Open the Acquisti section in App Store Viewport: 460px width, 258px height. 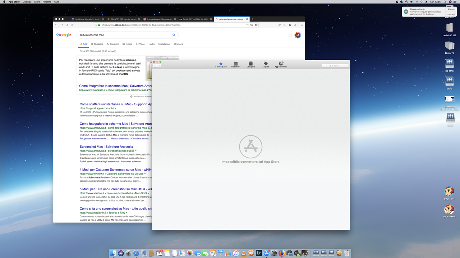coord(266,64)
